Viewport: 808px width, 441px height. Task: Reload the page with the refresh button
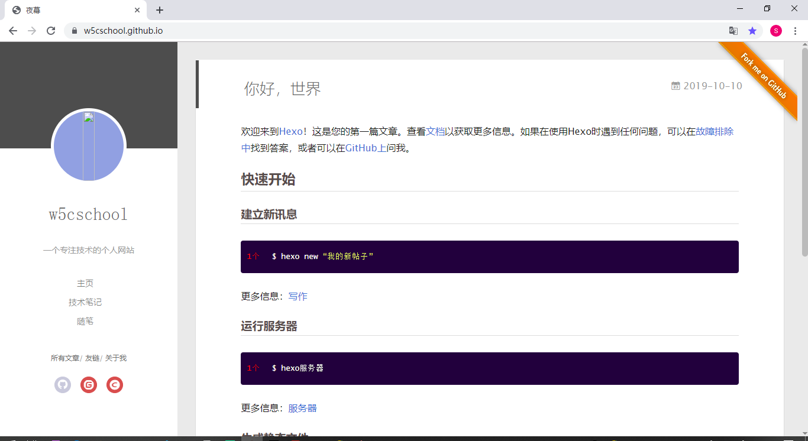(x=51, y=30)
